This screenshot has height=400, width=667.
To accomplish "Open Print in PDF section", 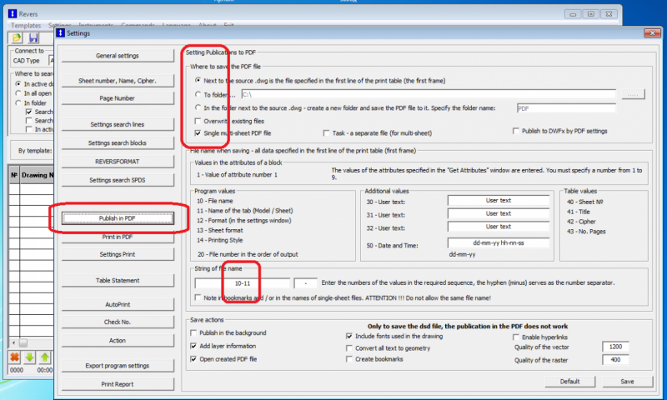I will coord(118,237).
